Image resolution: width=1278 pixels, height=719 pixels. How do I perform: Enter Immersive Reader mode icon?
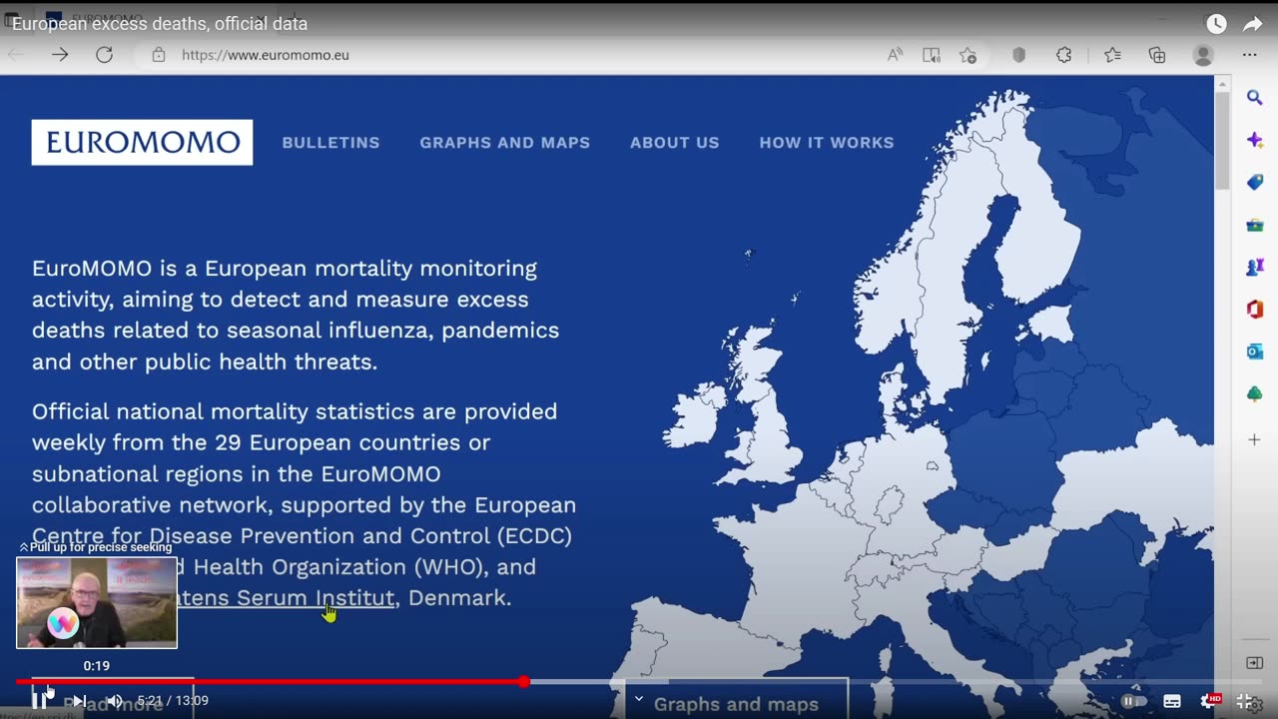pyautogui.click(x=931, y=55)
